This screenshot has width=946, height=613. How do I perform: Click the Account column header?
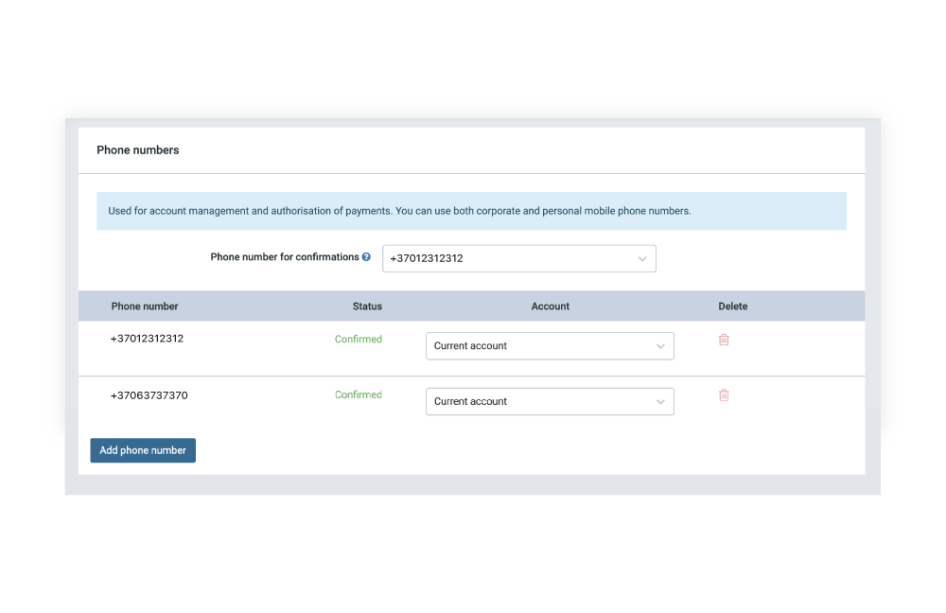tap(551, 306)
